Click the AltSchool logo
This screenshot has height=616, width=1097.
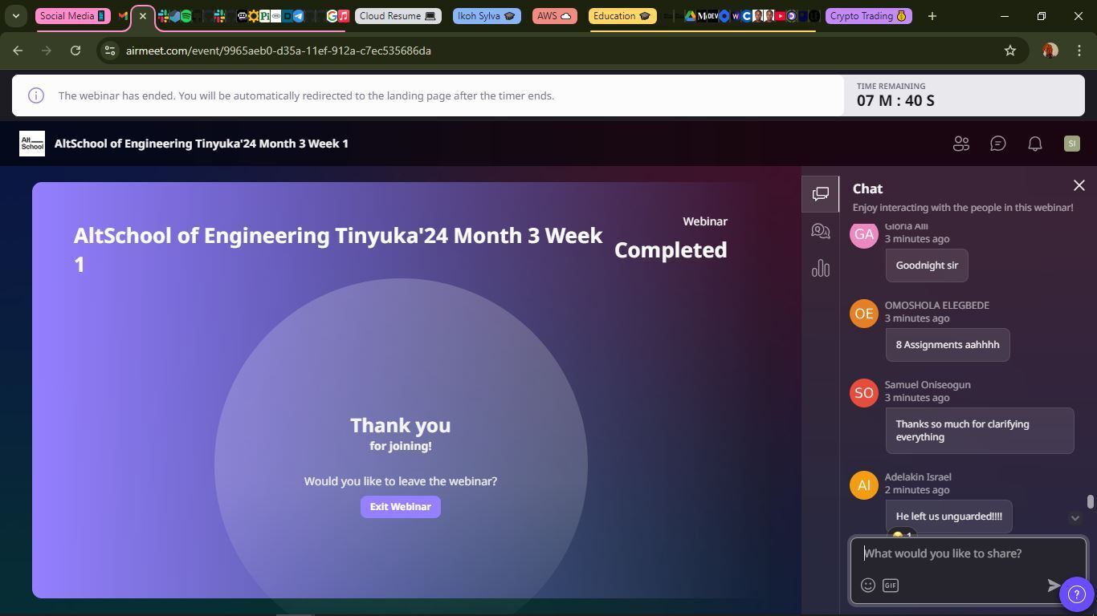pos(32,144)
